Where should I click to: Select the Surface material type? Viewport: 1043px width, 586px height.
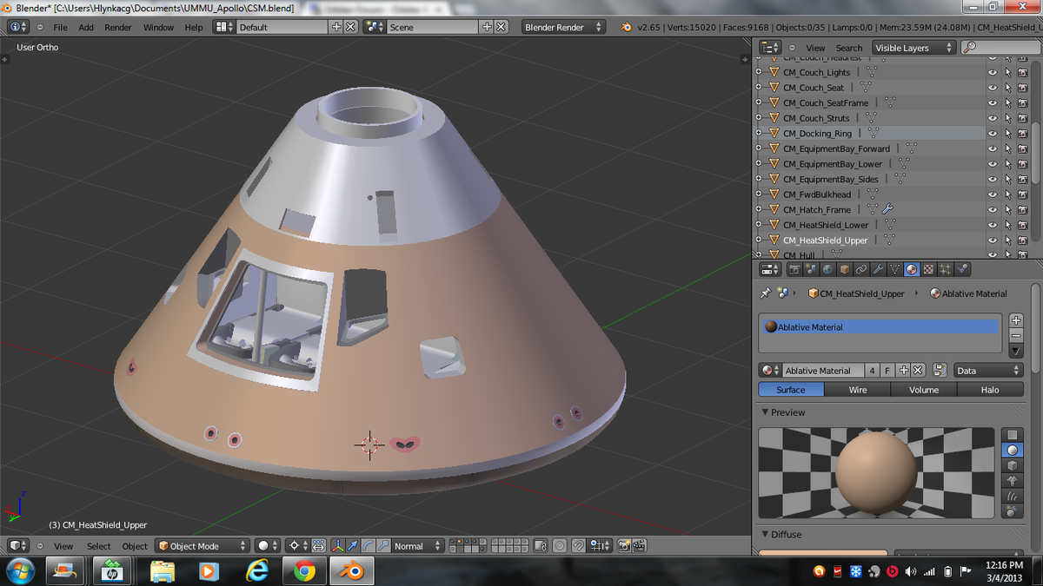coord(791,390)
